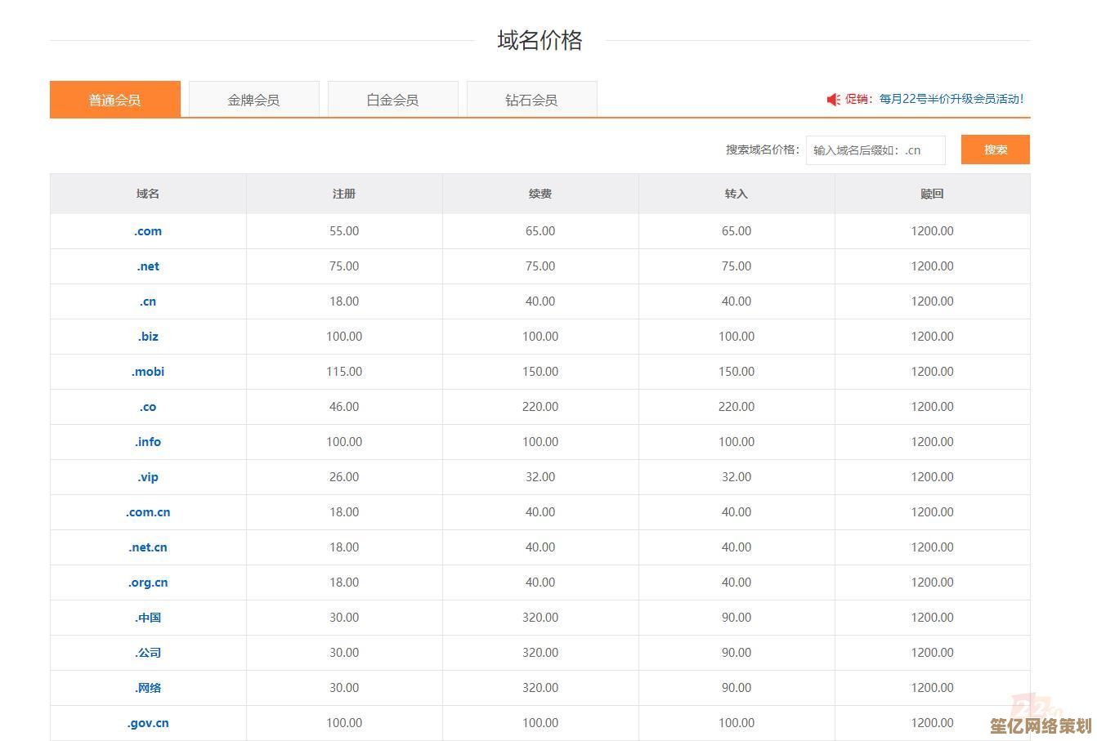
Task: Switch to the 普通会员 tab
Action: 114,100
